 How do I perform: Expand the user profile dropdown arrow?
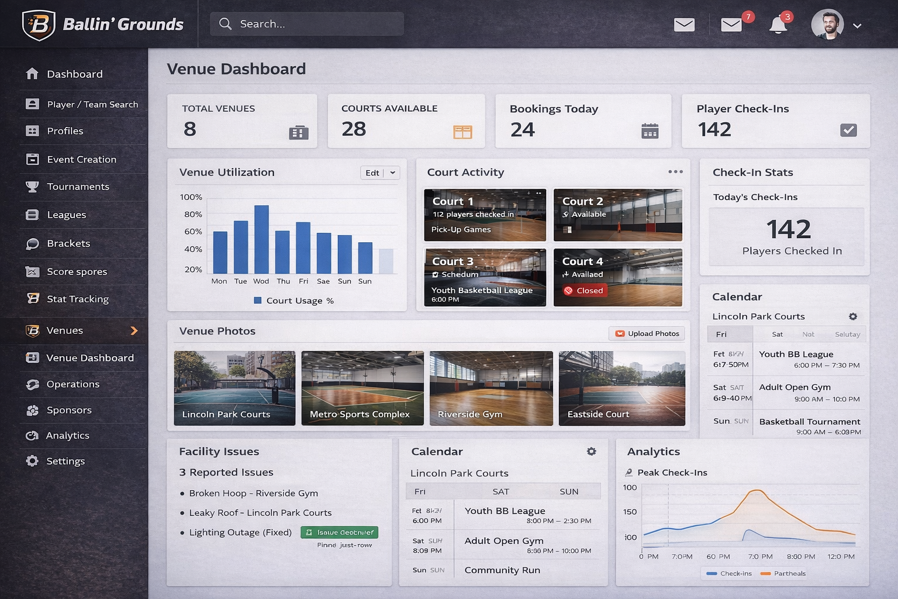[857, 26]
